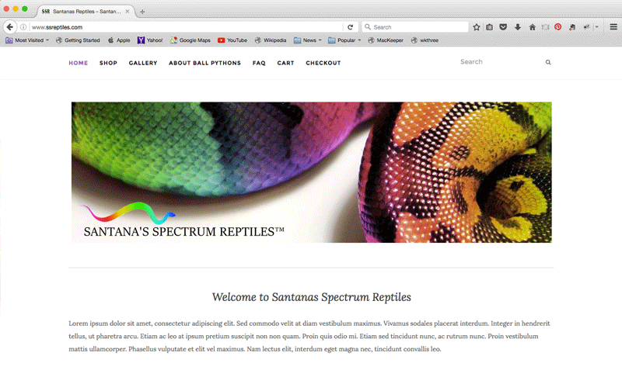Open the ABOUT BALL PYTHONS menu item
Image resolution: width=622 pixels, height=370 pixels.
point(204,63)
